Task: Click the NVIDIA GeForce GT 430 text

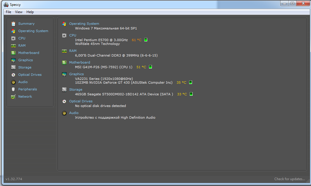Action: tap(124, 83)
